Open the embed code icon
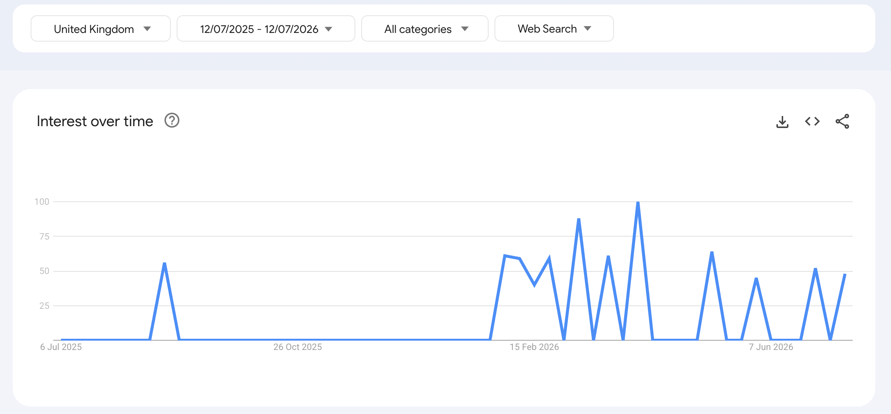This screenshot has height=414, width=891. tap(812, 121)
